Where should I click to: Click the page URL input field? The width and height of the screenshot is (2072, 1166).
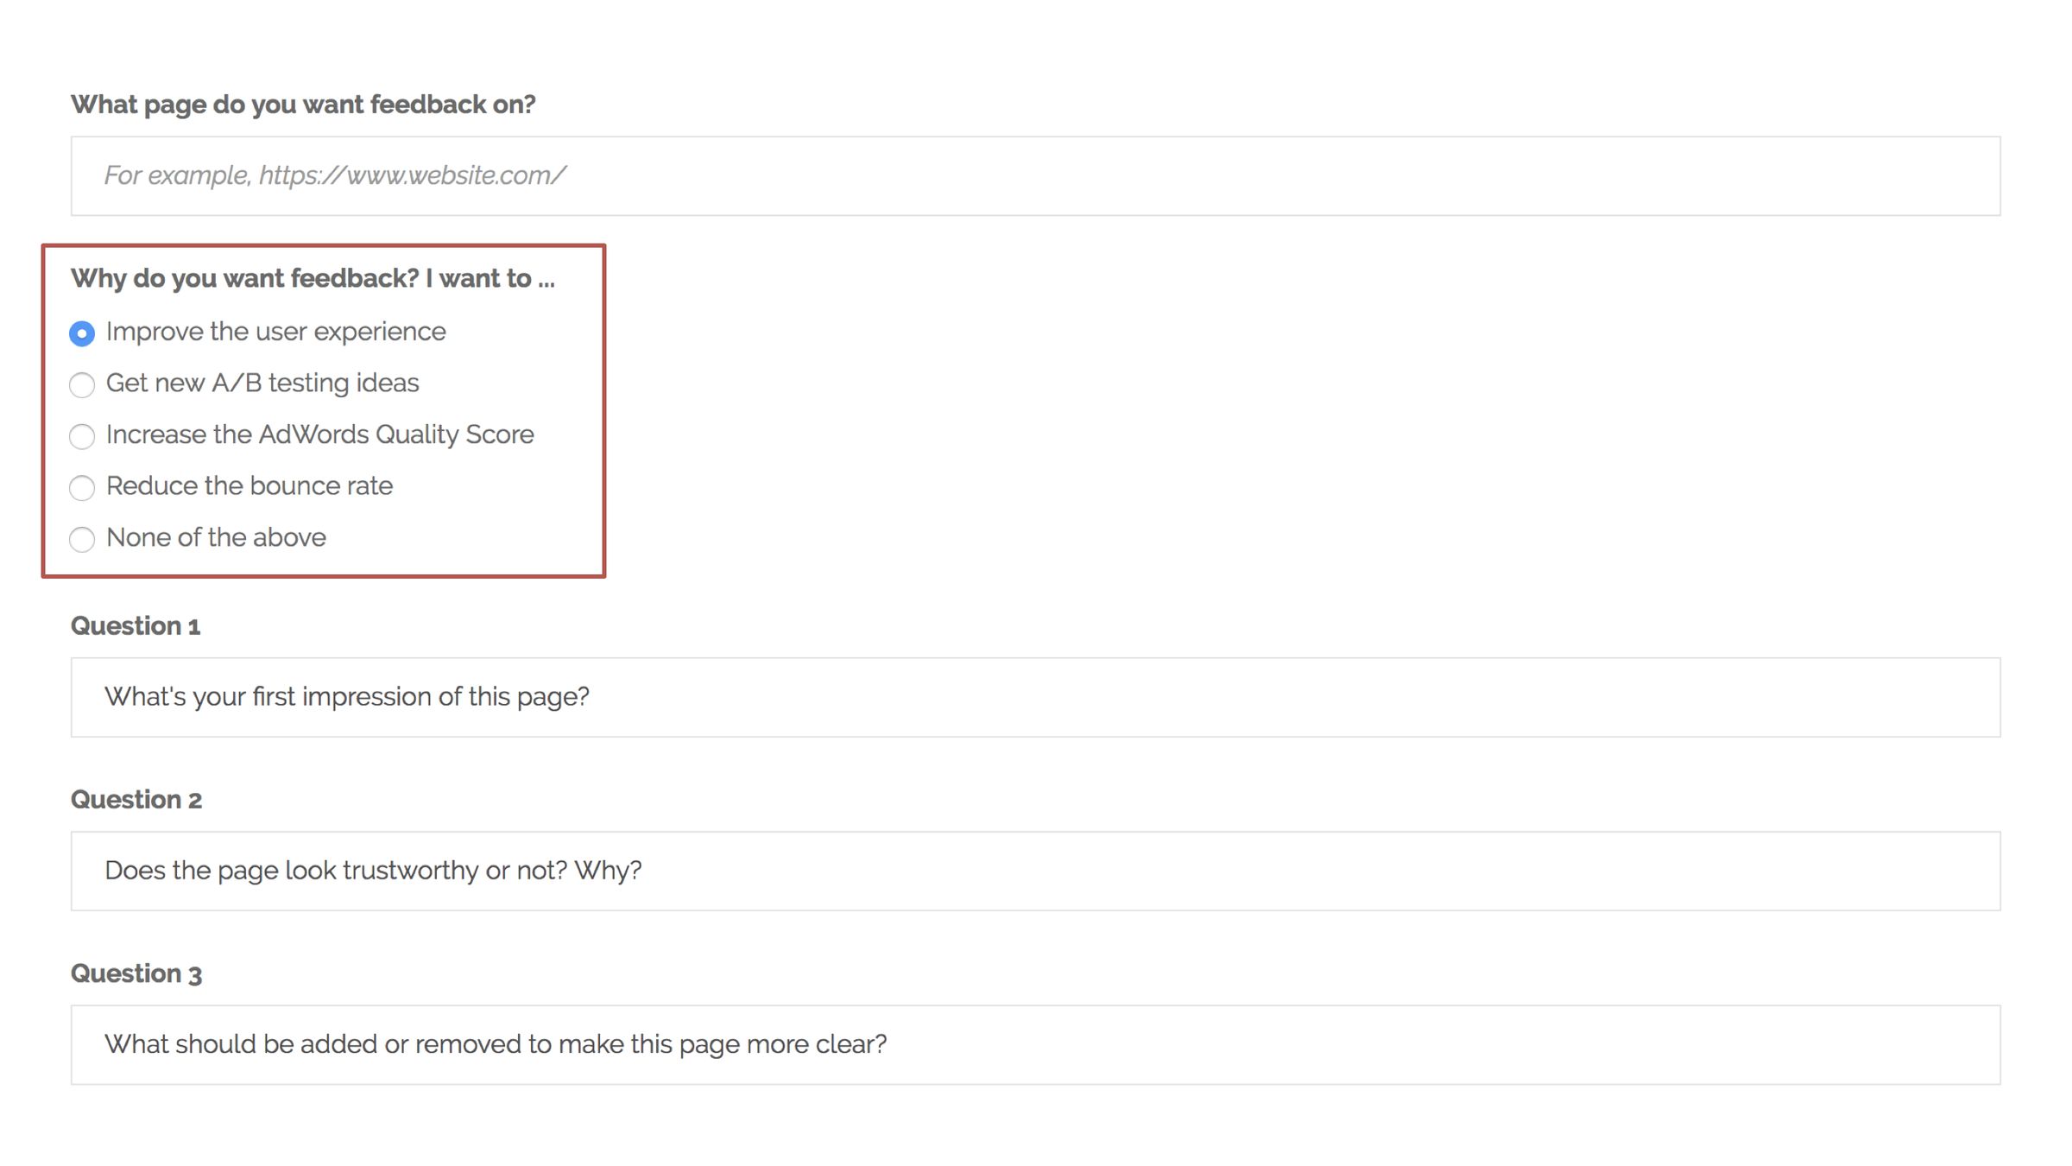pyautogui.click(x=1036, y=174)
